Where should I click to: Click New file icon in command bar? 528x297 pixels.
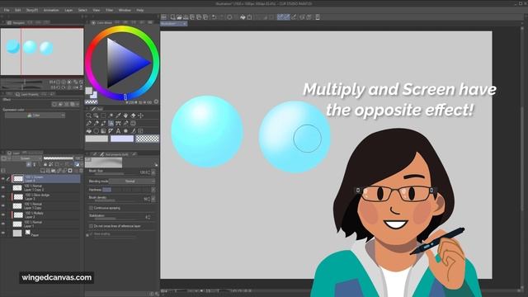pos(172,16)
